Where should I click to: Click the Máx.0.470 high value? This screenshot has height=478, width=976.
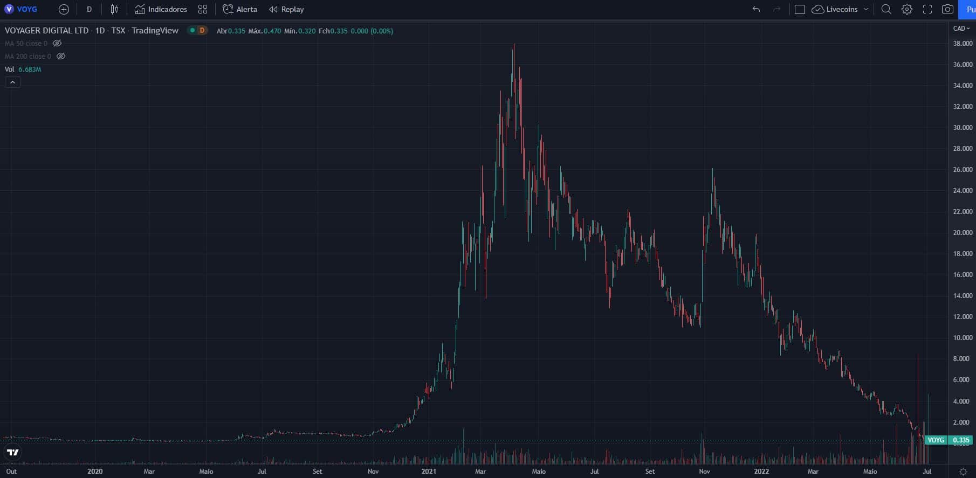(265, 31)
